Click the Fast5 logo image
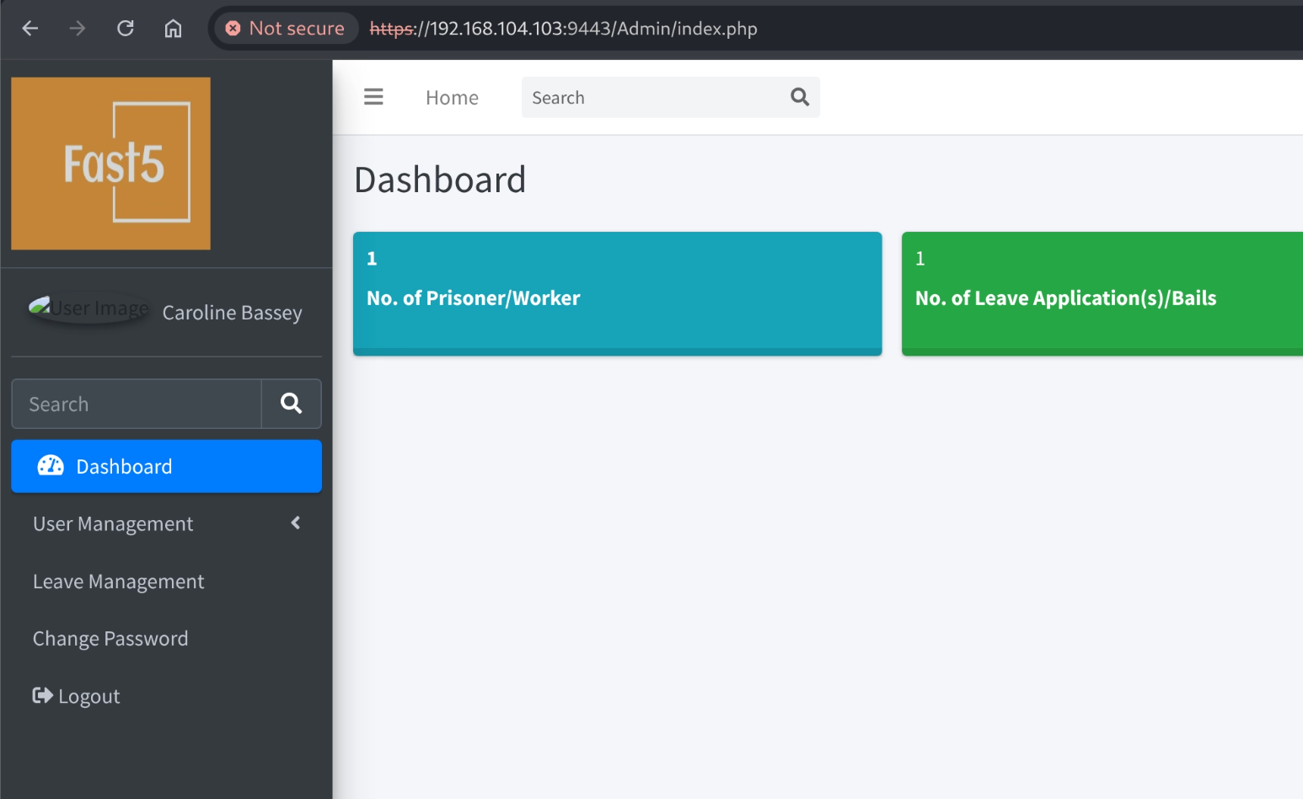Screen dimensions: 1303x799 [x=110, y=164]
